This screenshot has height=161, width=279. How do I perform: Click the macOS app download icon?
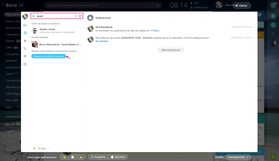point(72,157)
